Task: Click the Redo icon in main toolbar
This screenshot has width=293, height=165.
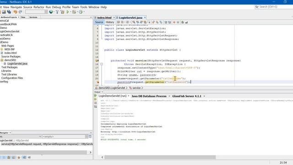Action: tap(20, 12)
